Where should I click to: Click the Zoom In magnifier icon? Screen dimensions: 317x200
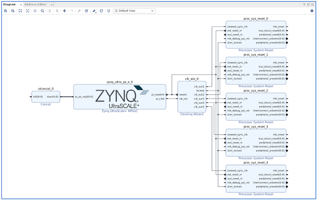[x=6, y=11]
